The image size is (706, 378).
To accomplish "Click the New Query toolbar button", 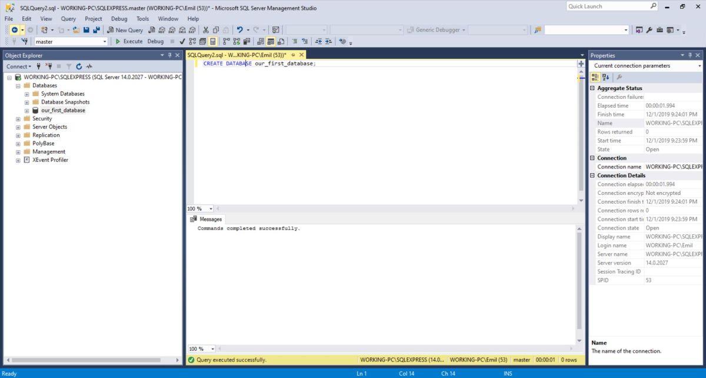I will click(x=125, y=29).
